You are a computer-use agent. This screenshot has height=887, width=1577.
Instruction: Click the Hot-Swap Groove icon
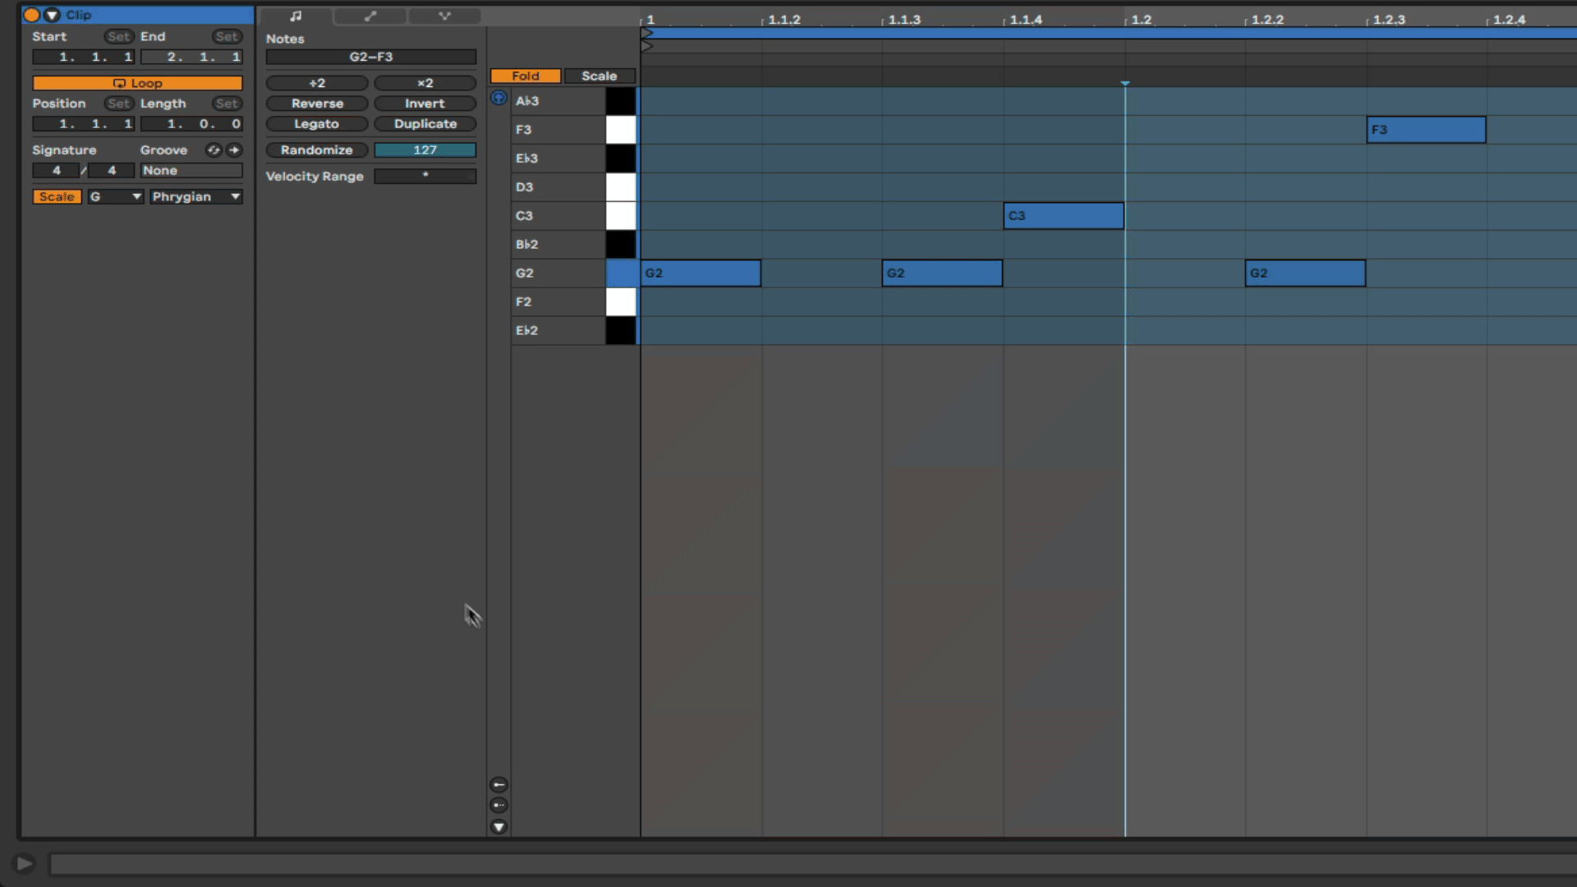pyautogui.click(x=214, y=149)
